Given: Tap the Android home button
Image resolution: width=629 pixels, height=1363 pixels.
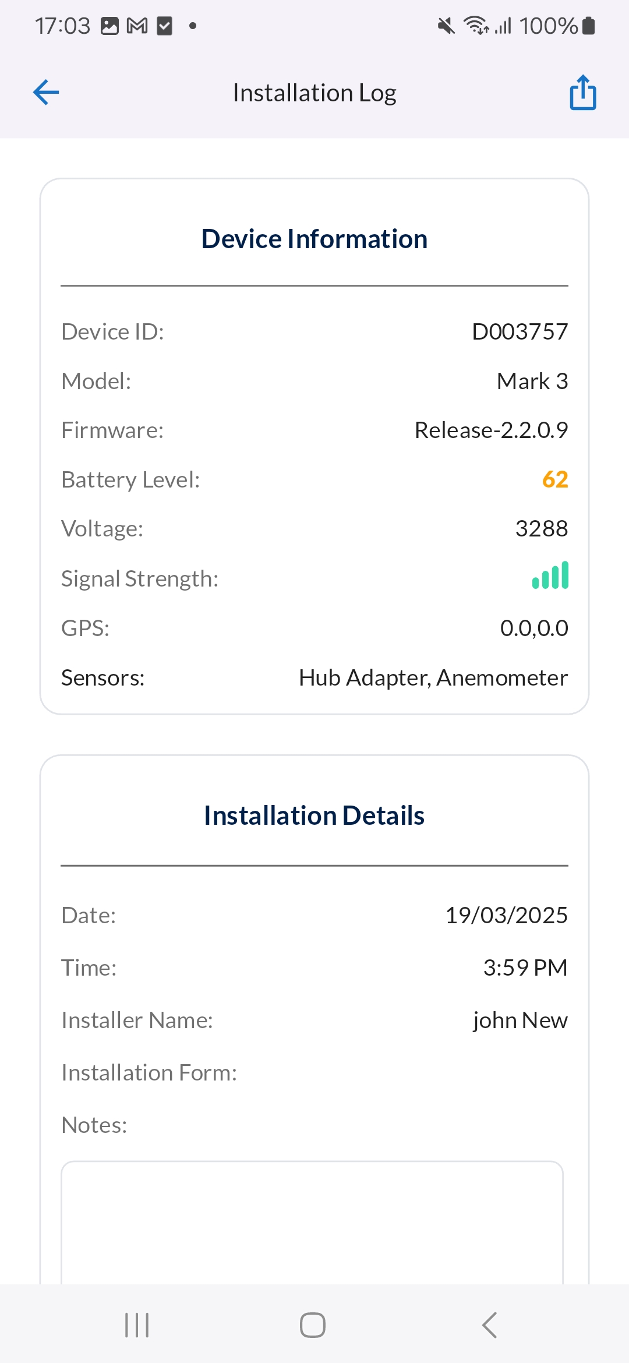Looking at the screenshot, I should point(313,1325).
